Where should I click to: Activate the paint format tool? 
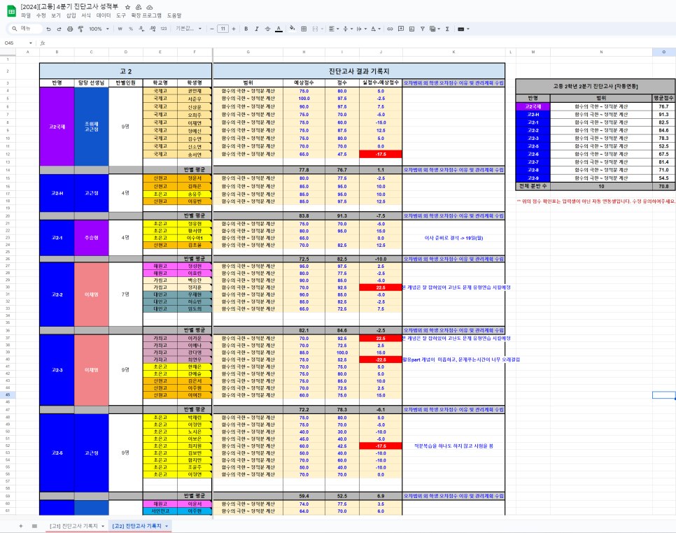[80, 29]
